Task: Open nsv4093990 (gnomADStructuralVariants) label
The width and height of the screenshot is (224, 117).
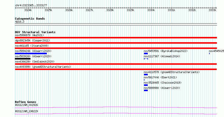Action: point(43,67)
